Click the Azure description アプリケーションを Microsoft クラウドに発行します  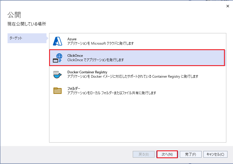[101, 43]
